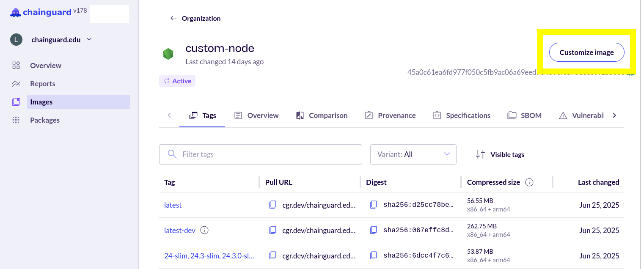The height and width of the screenshot is (269, 641).
Task: Open the Variant: All dropdown
Action: 413,154
